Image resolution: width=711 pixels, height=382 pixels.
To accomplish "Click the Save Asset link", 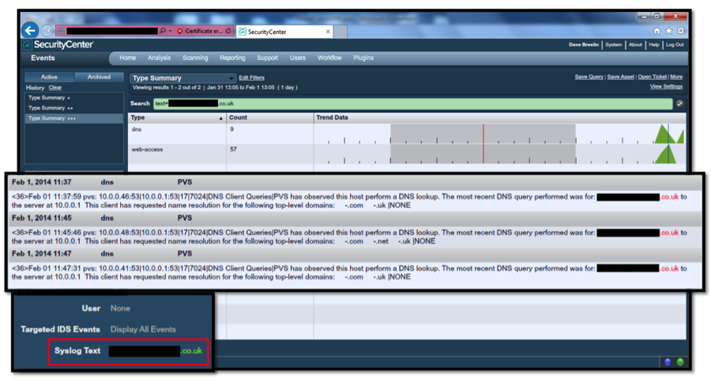I will (621, 77).
